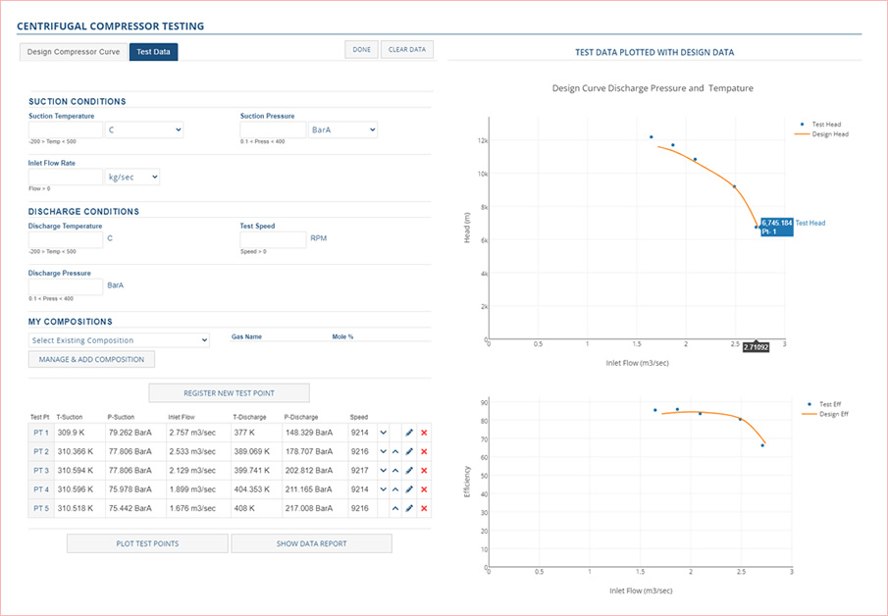
Task: Select the PT 2 cell
Action: [41, 452]
